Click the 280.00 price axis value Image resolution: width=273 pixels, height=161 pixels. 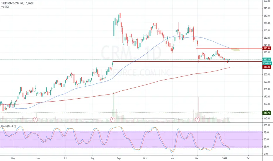click(x=267, y=16)
